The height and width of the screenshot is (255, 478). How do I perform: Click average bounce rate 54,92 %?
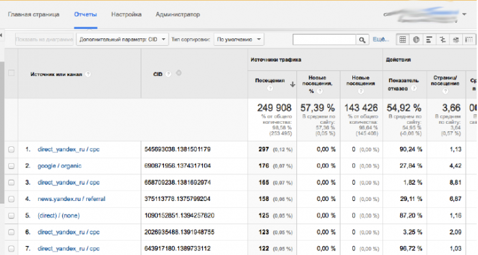(404, 108)
